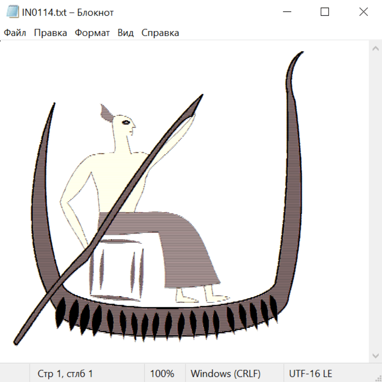Open the Файл menu

(x=15, y=33)
